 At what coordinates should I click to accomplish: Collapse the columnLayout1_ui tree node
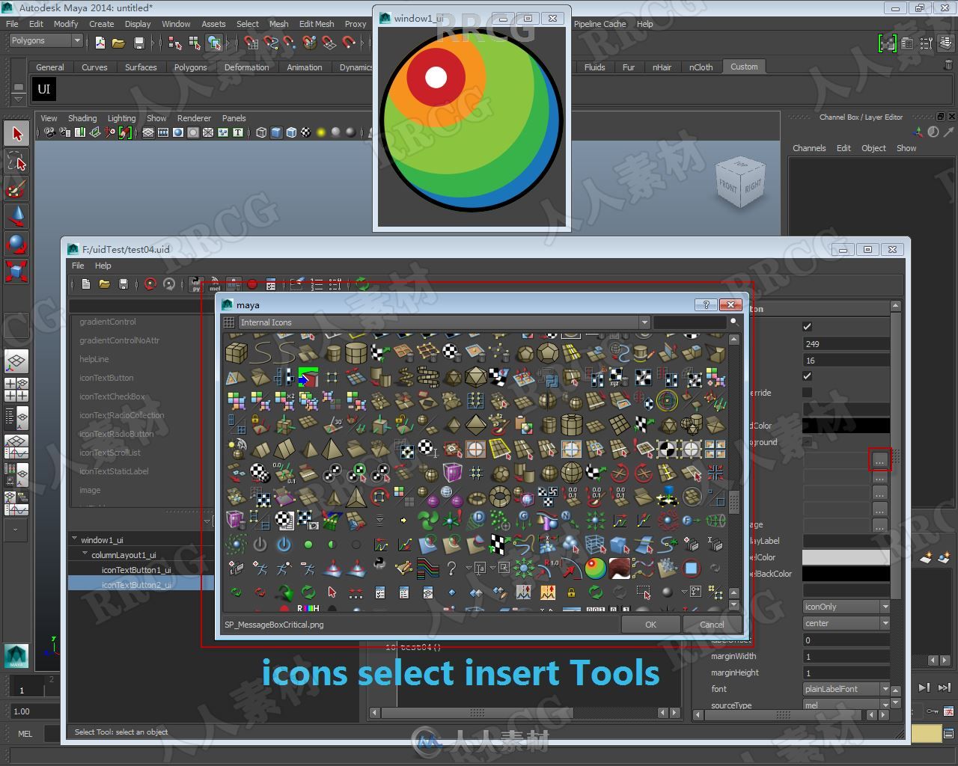(85, 554)
